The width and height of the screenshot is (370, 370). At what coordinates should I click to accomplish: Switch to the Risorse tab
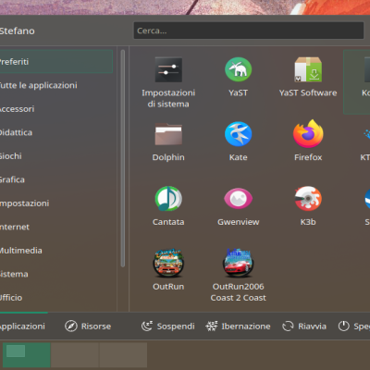(88, 326)
